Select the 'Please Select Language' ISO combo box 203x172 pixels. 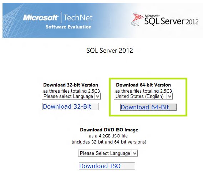point(108,153)
